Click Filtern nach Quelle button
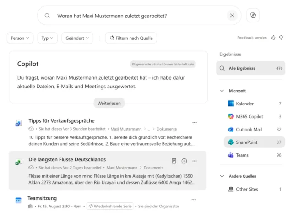 [131, 38]
